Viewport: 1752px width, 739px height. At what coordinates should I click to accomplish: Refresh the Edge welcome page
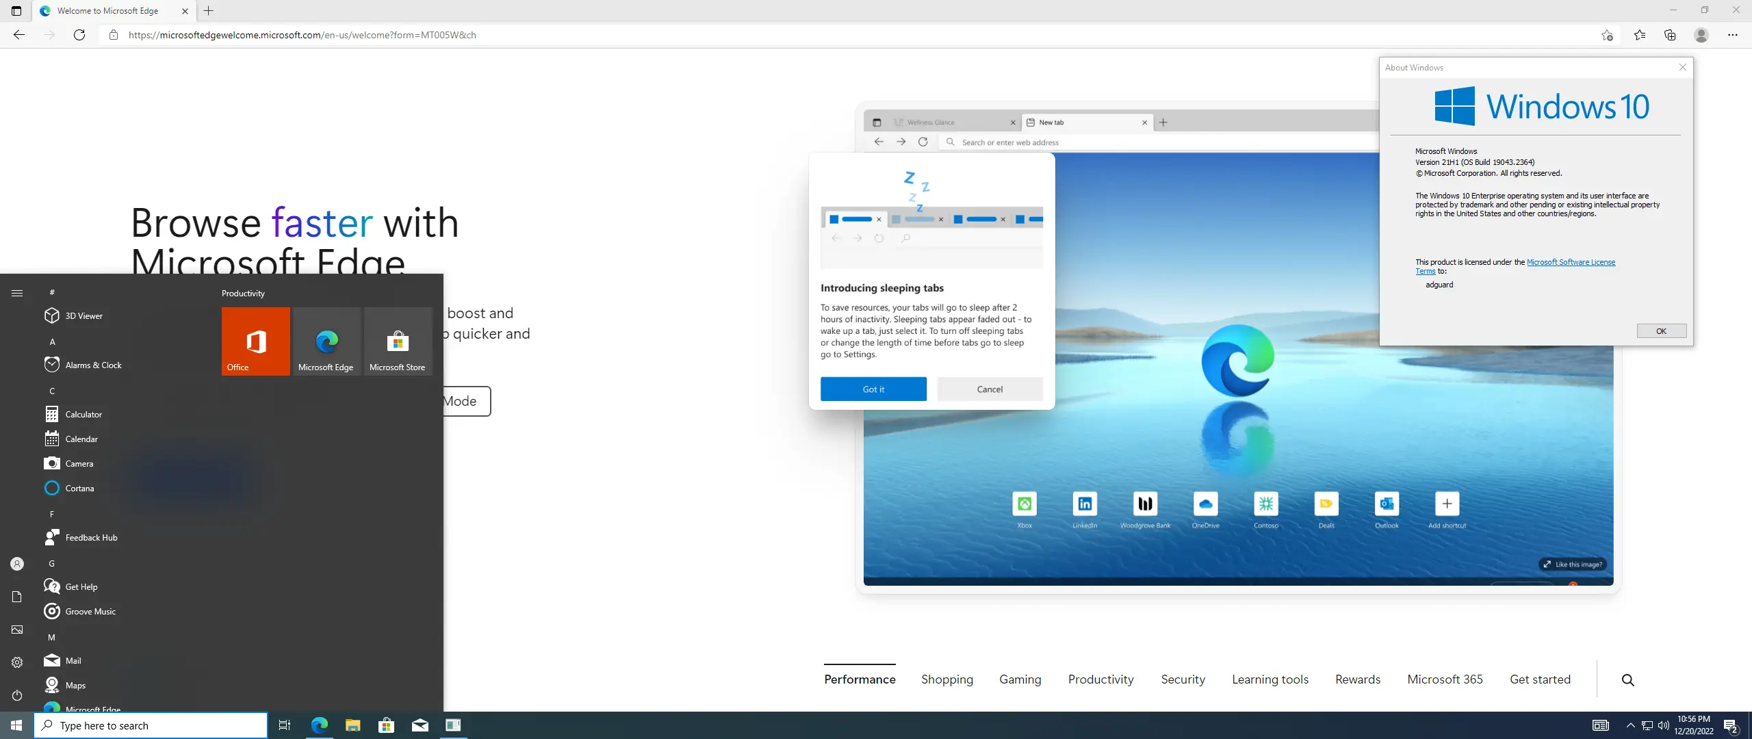79,35
